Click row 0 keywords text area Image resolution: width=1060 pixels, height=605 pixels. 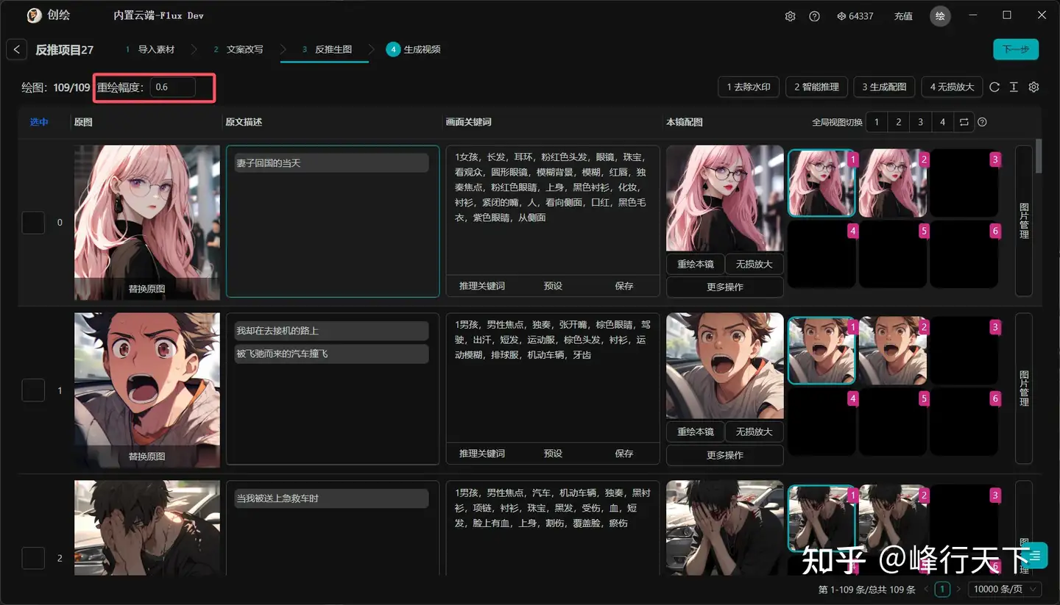pyautogui.click(x=553, y=210)
